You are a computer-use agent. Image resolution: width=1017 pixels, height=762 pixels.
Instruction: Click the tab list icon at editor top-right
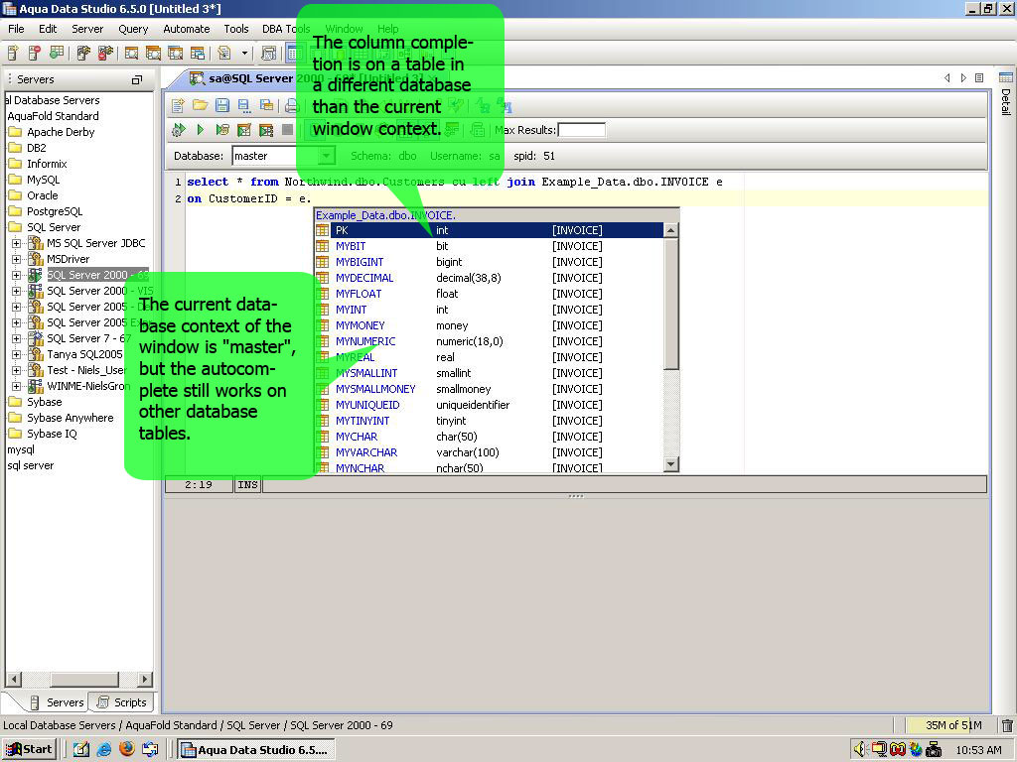(979, 77)
